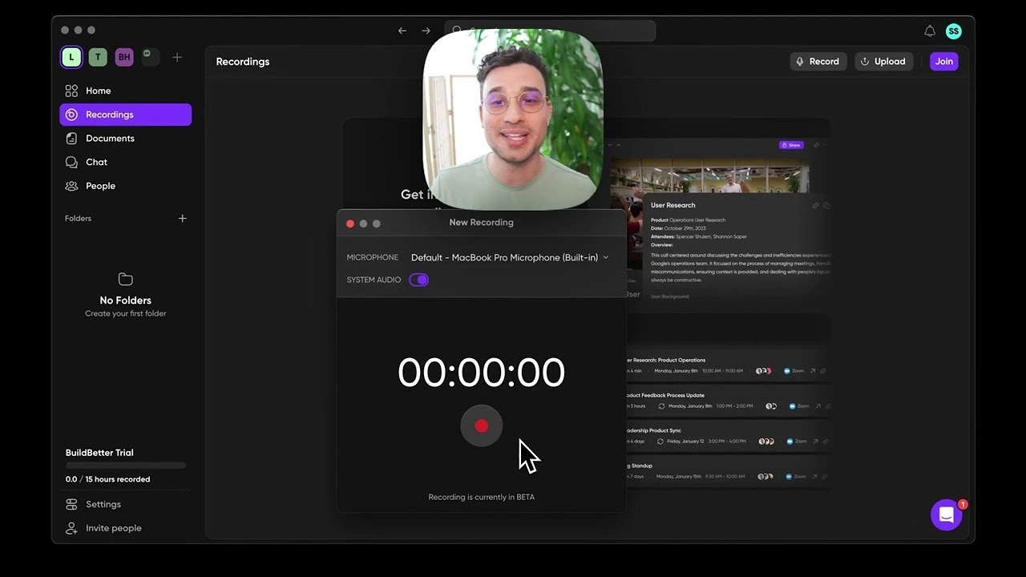Image resolution: width=1026 pixels, height=577 pixels.
Task: Click link icon on Standup row
Action: 823,477
